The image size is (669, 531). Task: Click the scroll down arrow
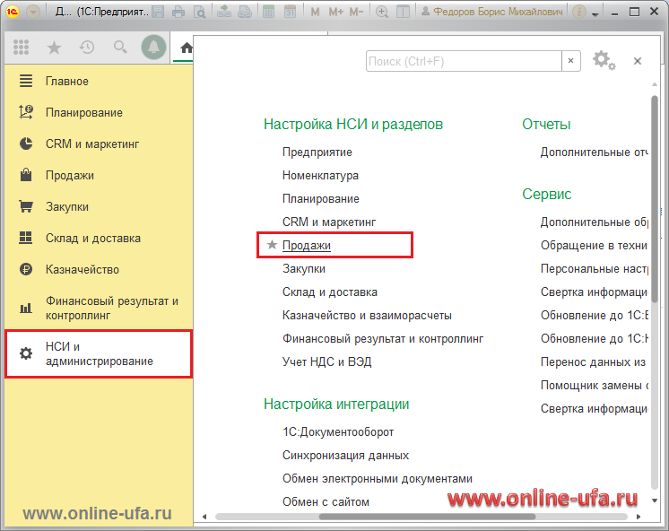(x=655, y=501)
